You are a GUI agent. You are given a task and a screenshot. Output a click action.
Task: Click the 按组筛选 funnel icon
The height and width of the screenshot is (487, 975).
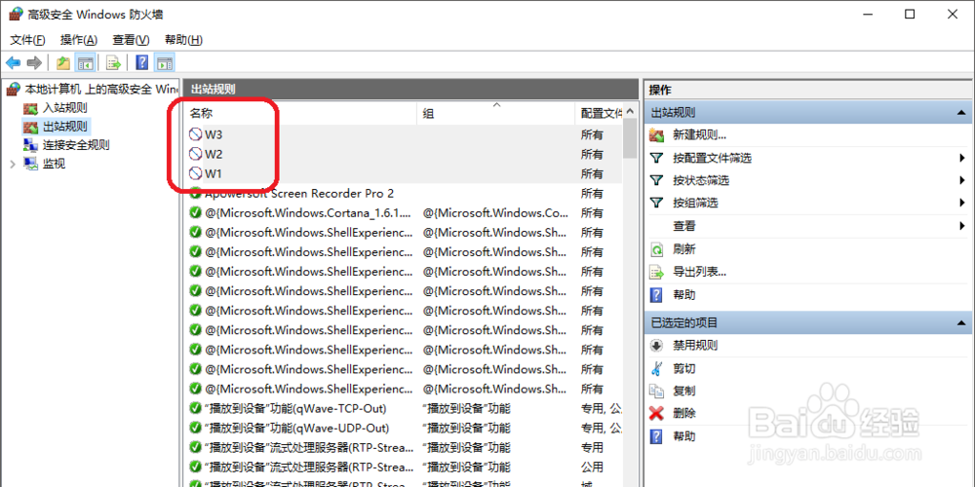pos(656,204)
